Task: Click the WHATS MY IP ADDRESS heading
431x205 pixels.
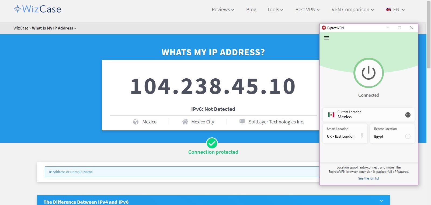Action: pyautogui.click(x=213, y=52)
